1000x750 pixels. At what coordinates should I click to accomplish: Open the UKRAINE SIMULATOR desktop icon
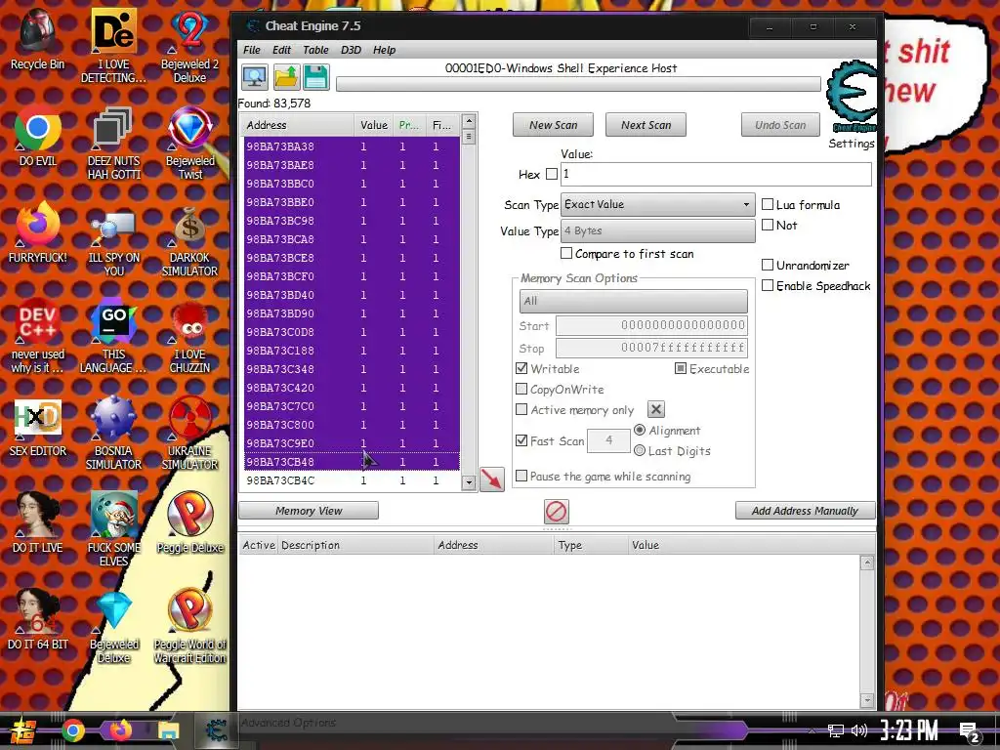189,433
